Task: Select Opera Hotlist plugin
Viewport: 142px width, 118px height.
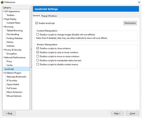Action: (13, 84)
